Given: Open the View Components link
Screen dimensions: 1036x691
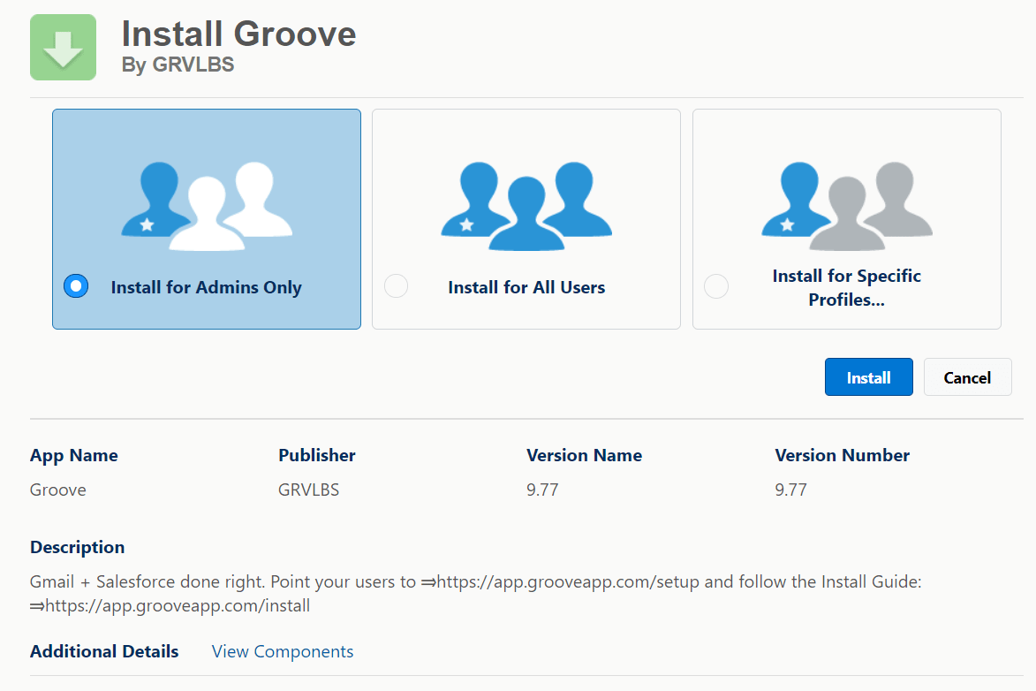Looking at the screenshot, I should tap(283, 651).
